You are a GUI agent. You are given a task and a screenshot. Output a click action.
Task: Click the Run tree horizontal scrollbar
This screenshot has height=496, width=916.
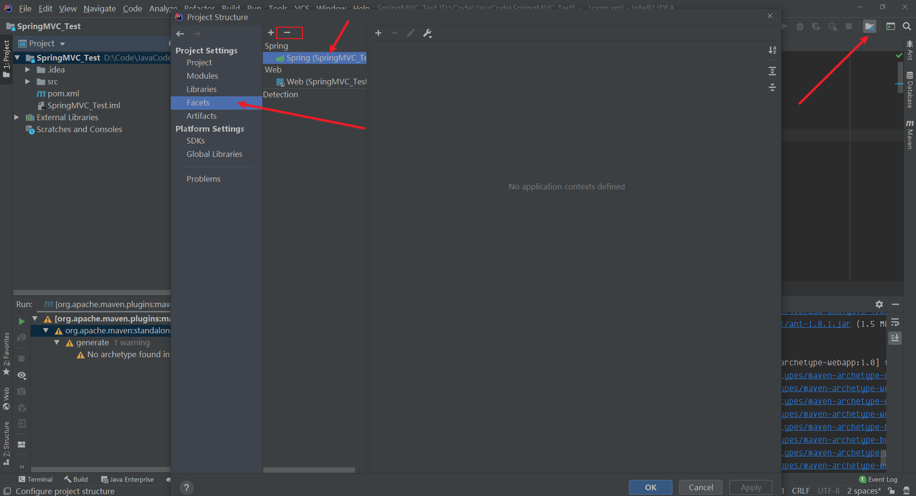100,470
